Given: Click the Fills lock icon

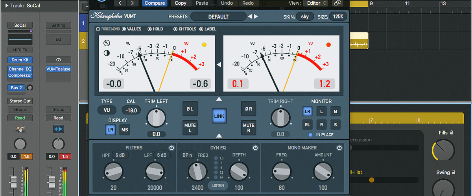Looking at the screenshot, I should pyautogui.click(x=452, y=133).
